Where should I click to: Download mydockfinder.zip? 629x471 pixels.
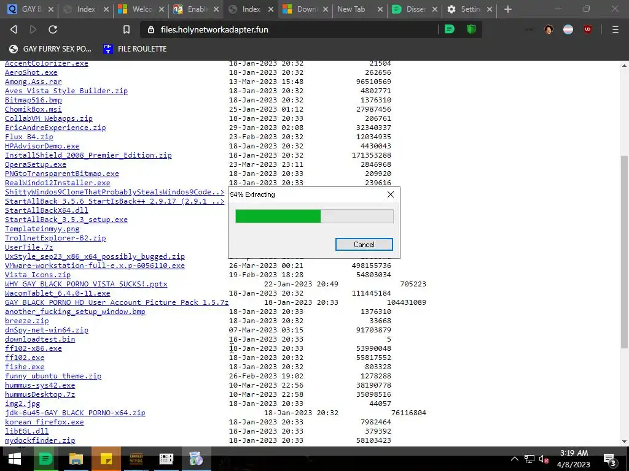tap(40, 441)
